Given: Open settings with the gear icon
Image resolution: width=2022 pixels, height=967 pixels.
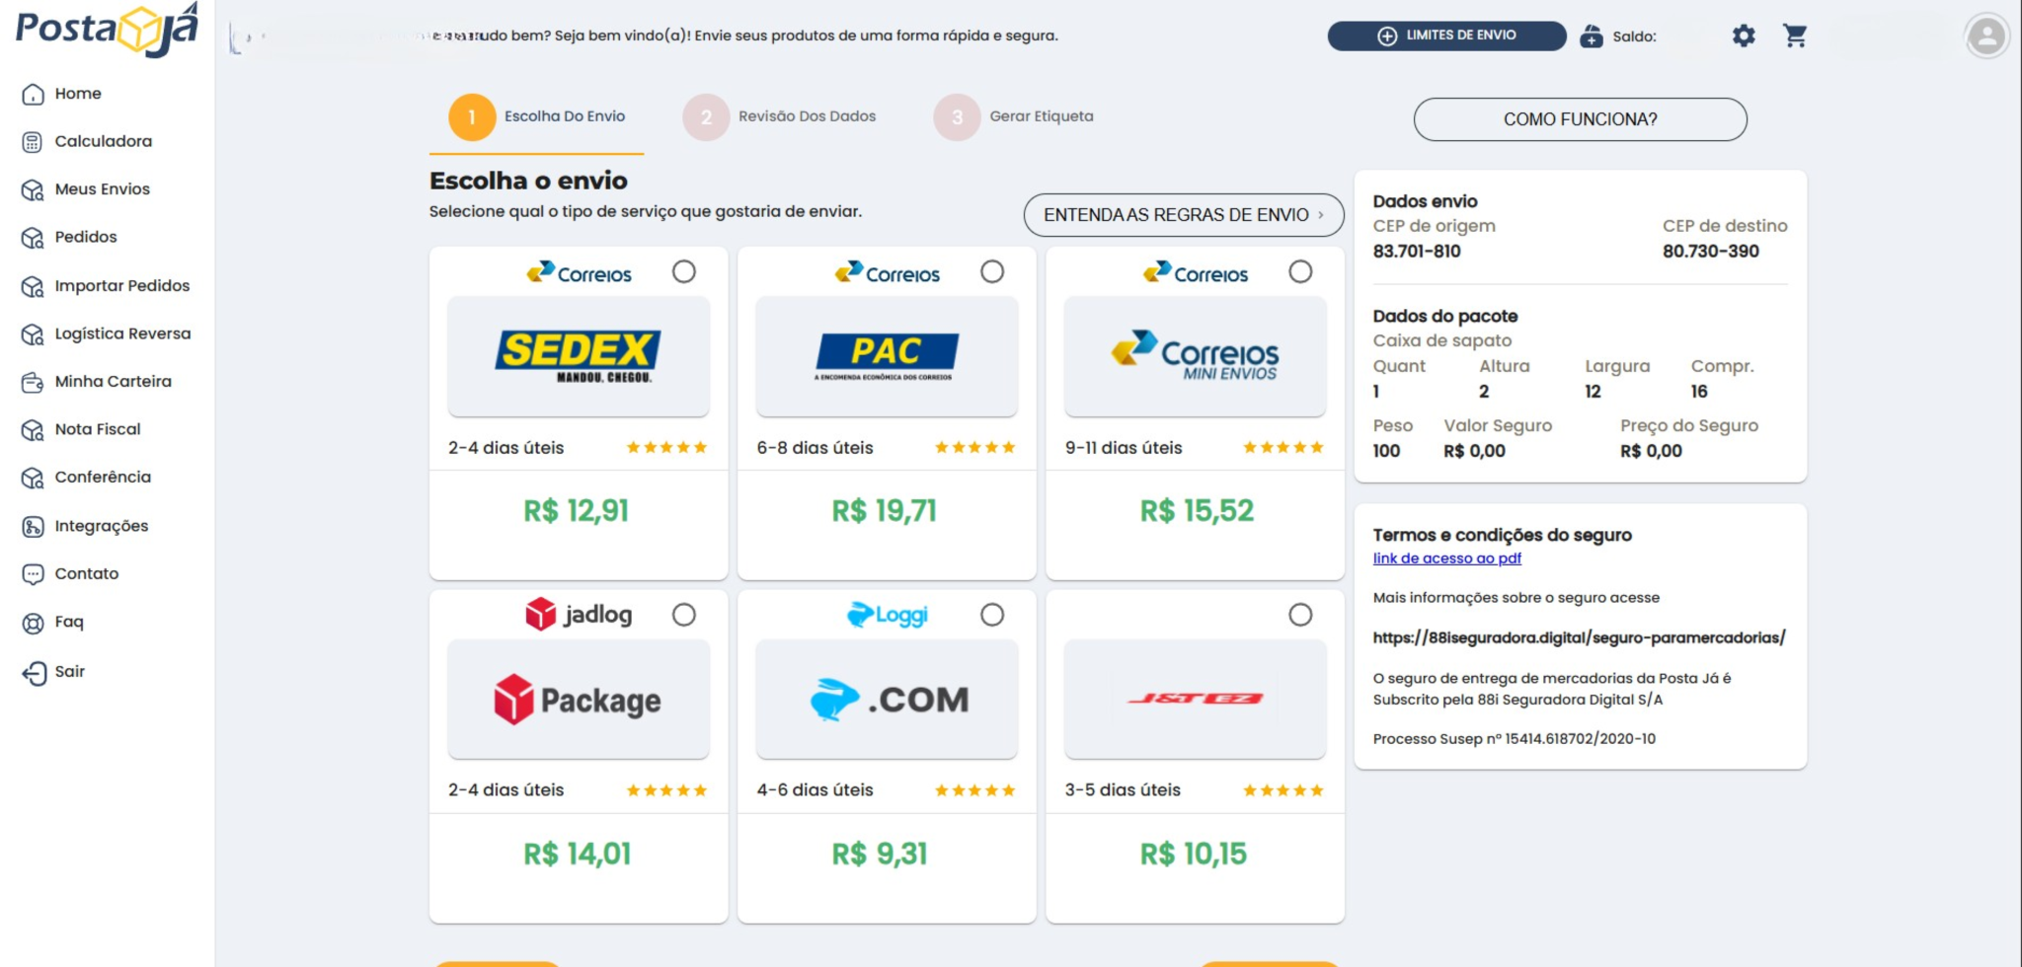Looking at the screenshot, I should pos(1744,37).
